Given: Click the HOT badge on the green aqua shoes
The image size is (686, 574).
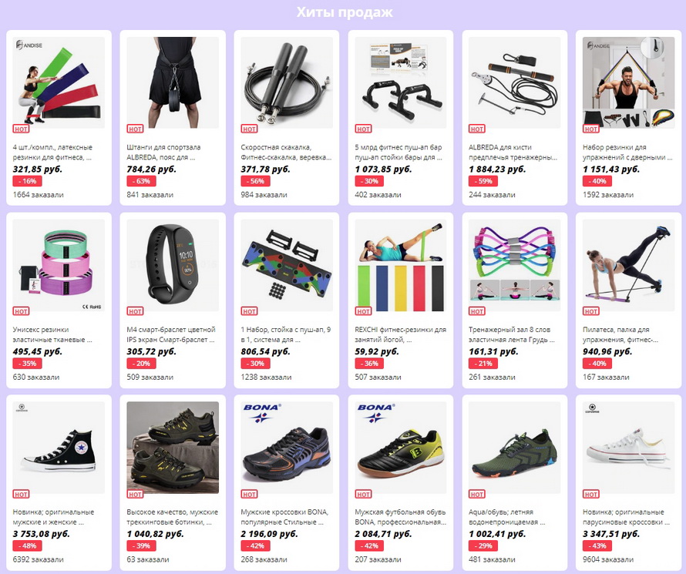Looking at the screenshot, I should click(x=477, y=494).
